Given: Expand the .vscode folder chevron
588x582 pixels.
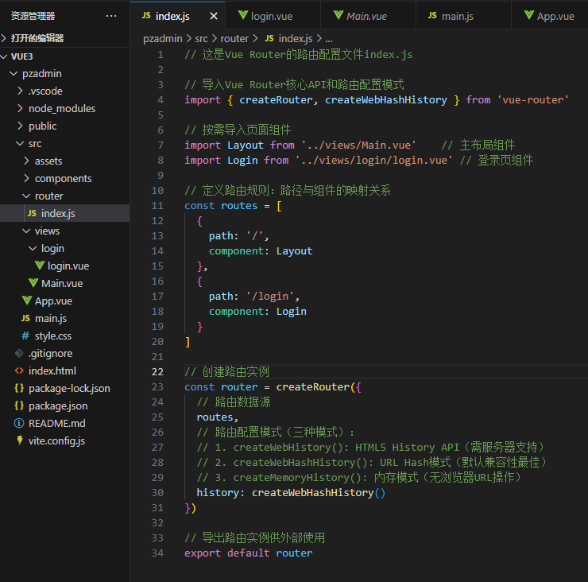Looking at the screenshot, I should point(20,91).
